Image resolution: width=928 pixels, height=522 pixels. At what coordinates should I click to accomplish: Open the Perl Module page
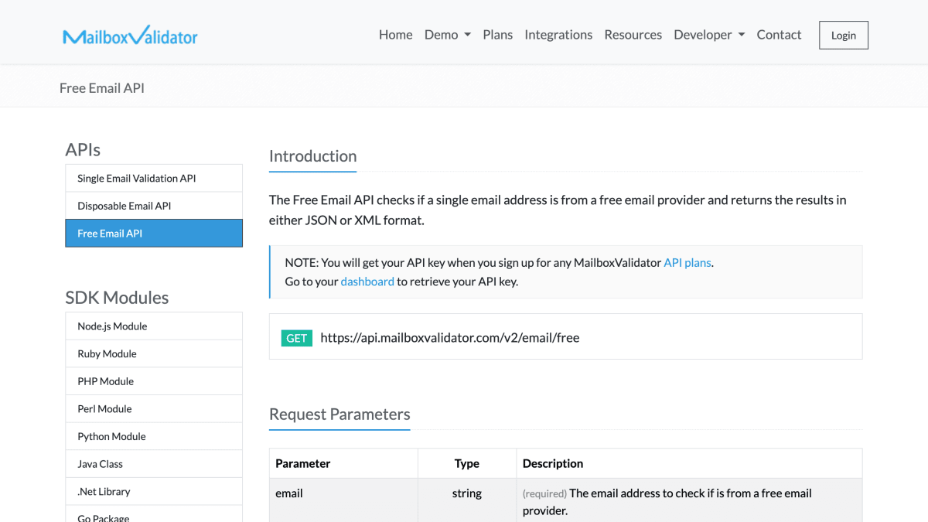pos(154,409)
